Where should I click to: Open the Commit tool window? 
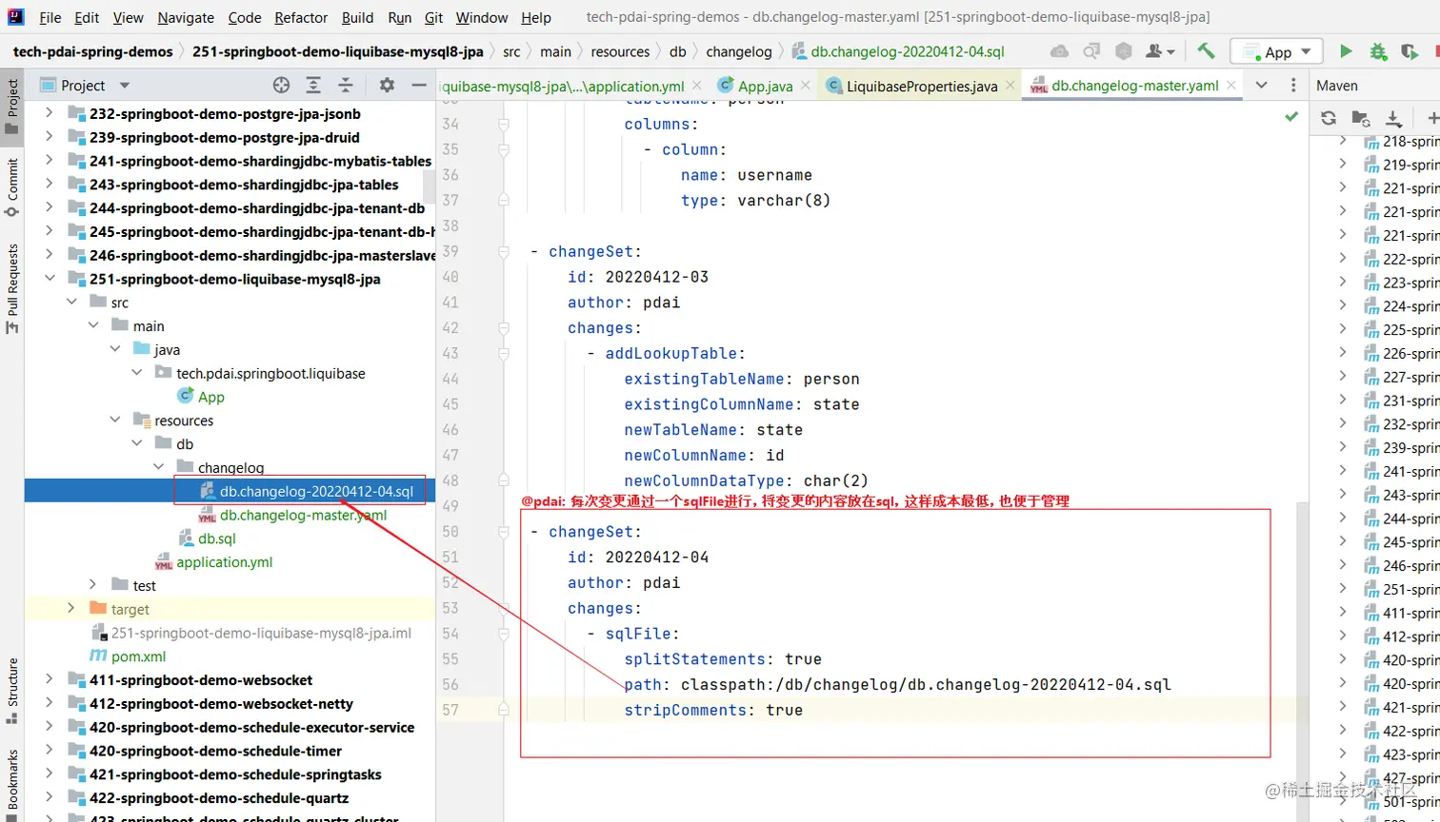[x=12, y=186]
